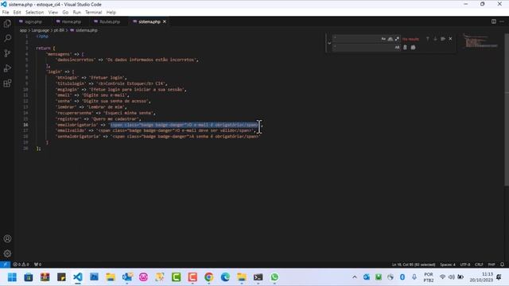Toggle Find in Selection option
This screenshot has height=286, width=509.
[x=443, y=39]
